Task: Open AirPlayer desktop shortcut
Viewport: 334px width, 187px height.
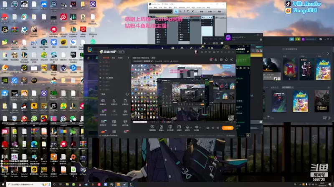Action: point(83,171)
